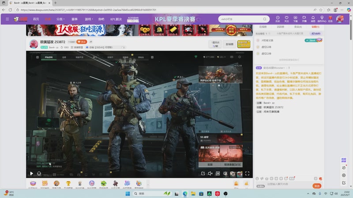The image size is (353, 198).
Task: Click the horse rider gift icon
Action: (115, 183)
